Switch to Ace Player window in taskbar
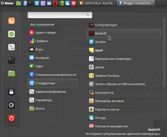The image size is (167, 137). pyautogui.click(x=97, y=3)
